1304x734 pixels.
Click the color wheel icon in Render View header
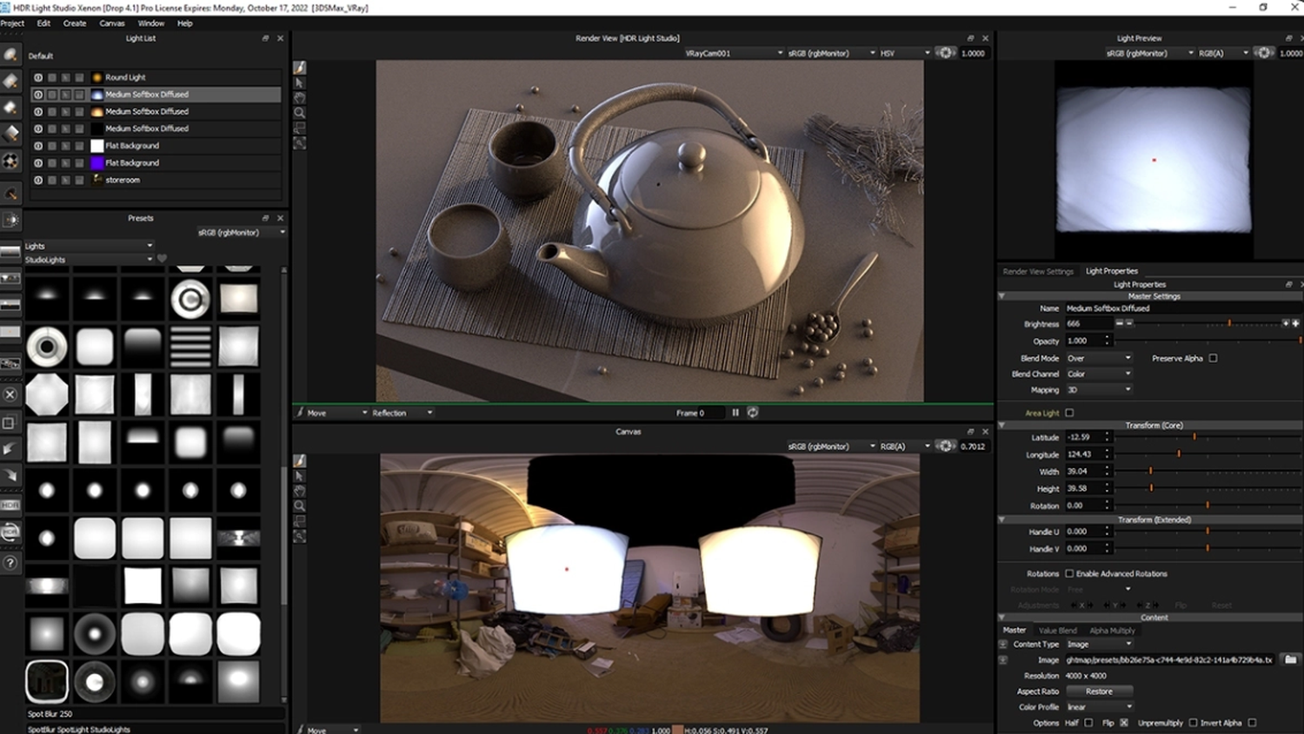(946, 52)
